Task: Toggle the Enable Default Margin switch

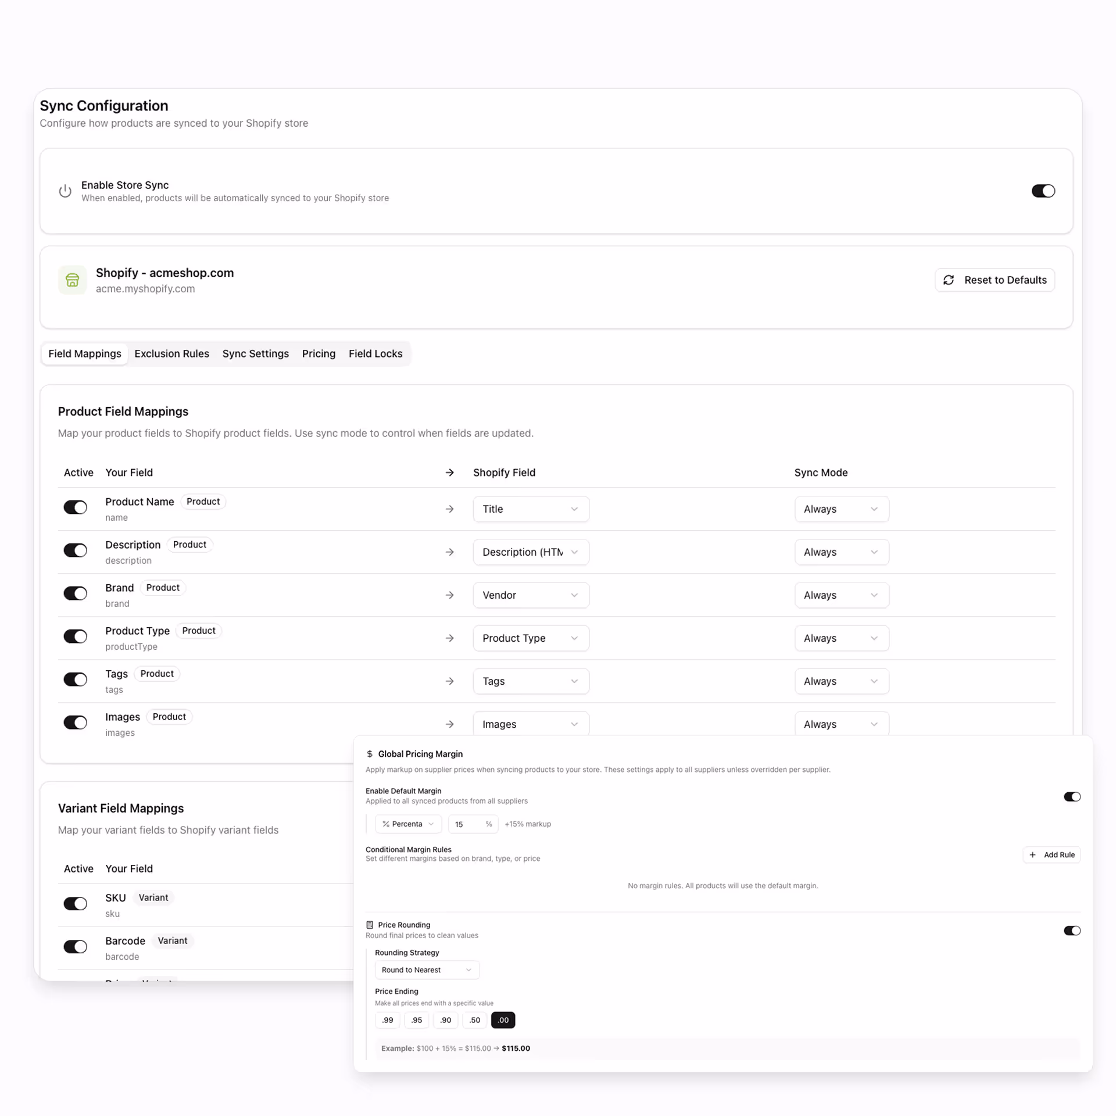Action: click(1072, 797)
